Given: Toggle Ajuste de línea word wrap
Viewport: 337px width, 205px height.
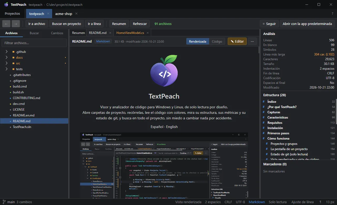Looking at the screenshot, I should tap(303, 202).
